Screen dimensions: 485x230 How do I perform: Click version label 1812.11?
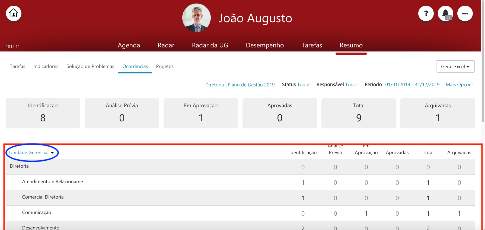tap(13, 47)
